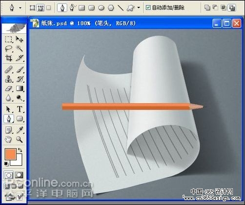
Task: Choose the Hand tool
Action: tap(8, 139)
